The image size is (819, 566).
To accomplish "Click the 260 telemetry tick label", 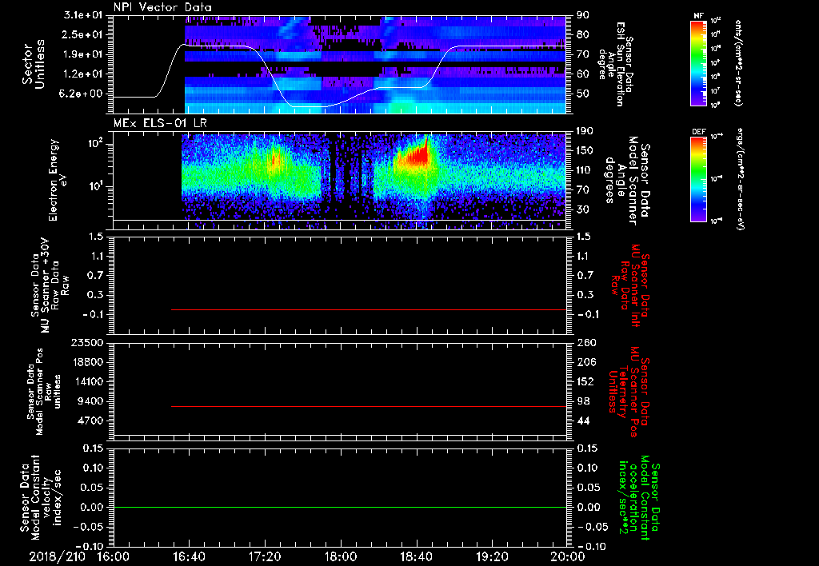I will (x=585, y=343).
